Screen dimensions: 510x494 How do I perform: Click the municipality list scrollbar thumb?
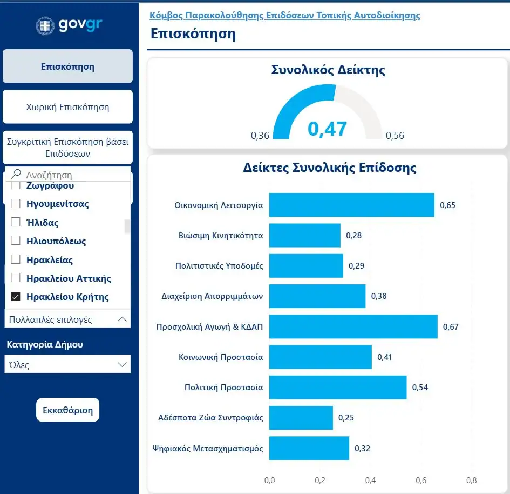coord(127,226)
